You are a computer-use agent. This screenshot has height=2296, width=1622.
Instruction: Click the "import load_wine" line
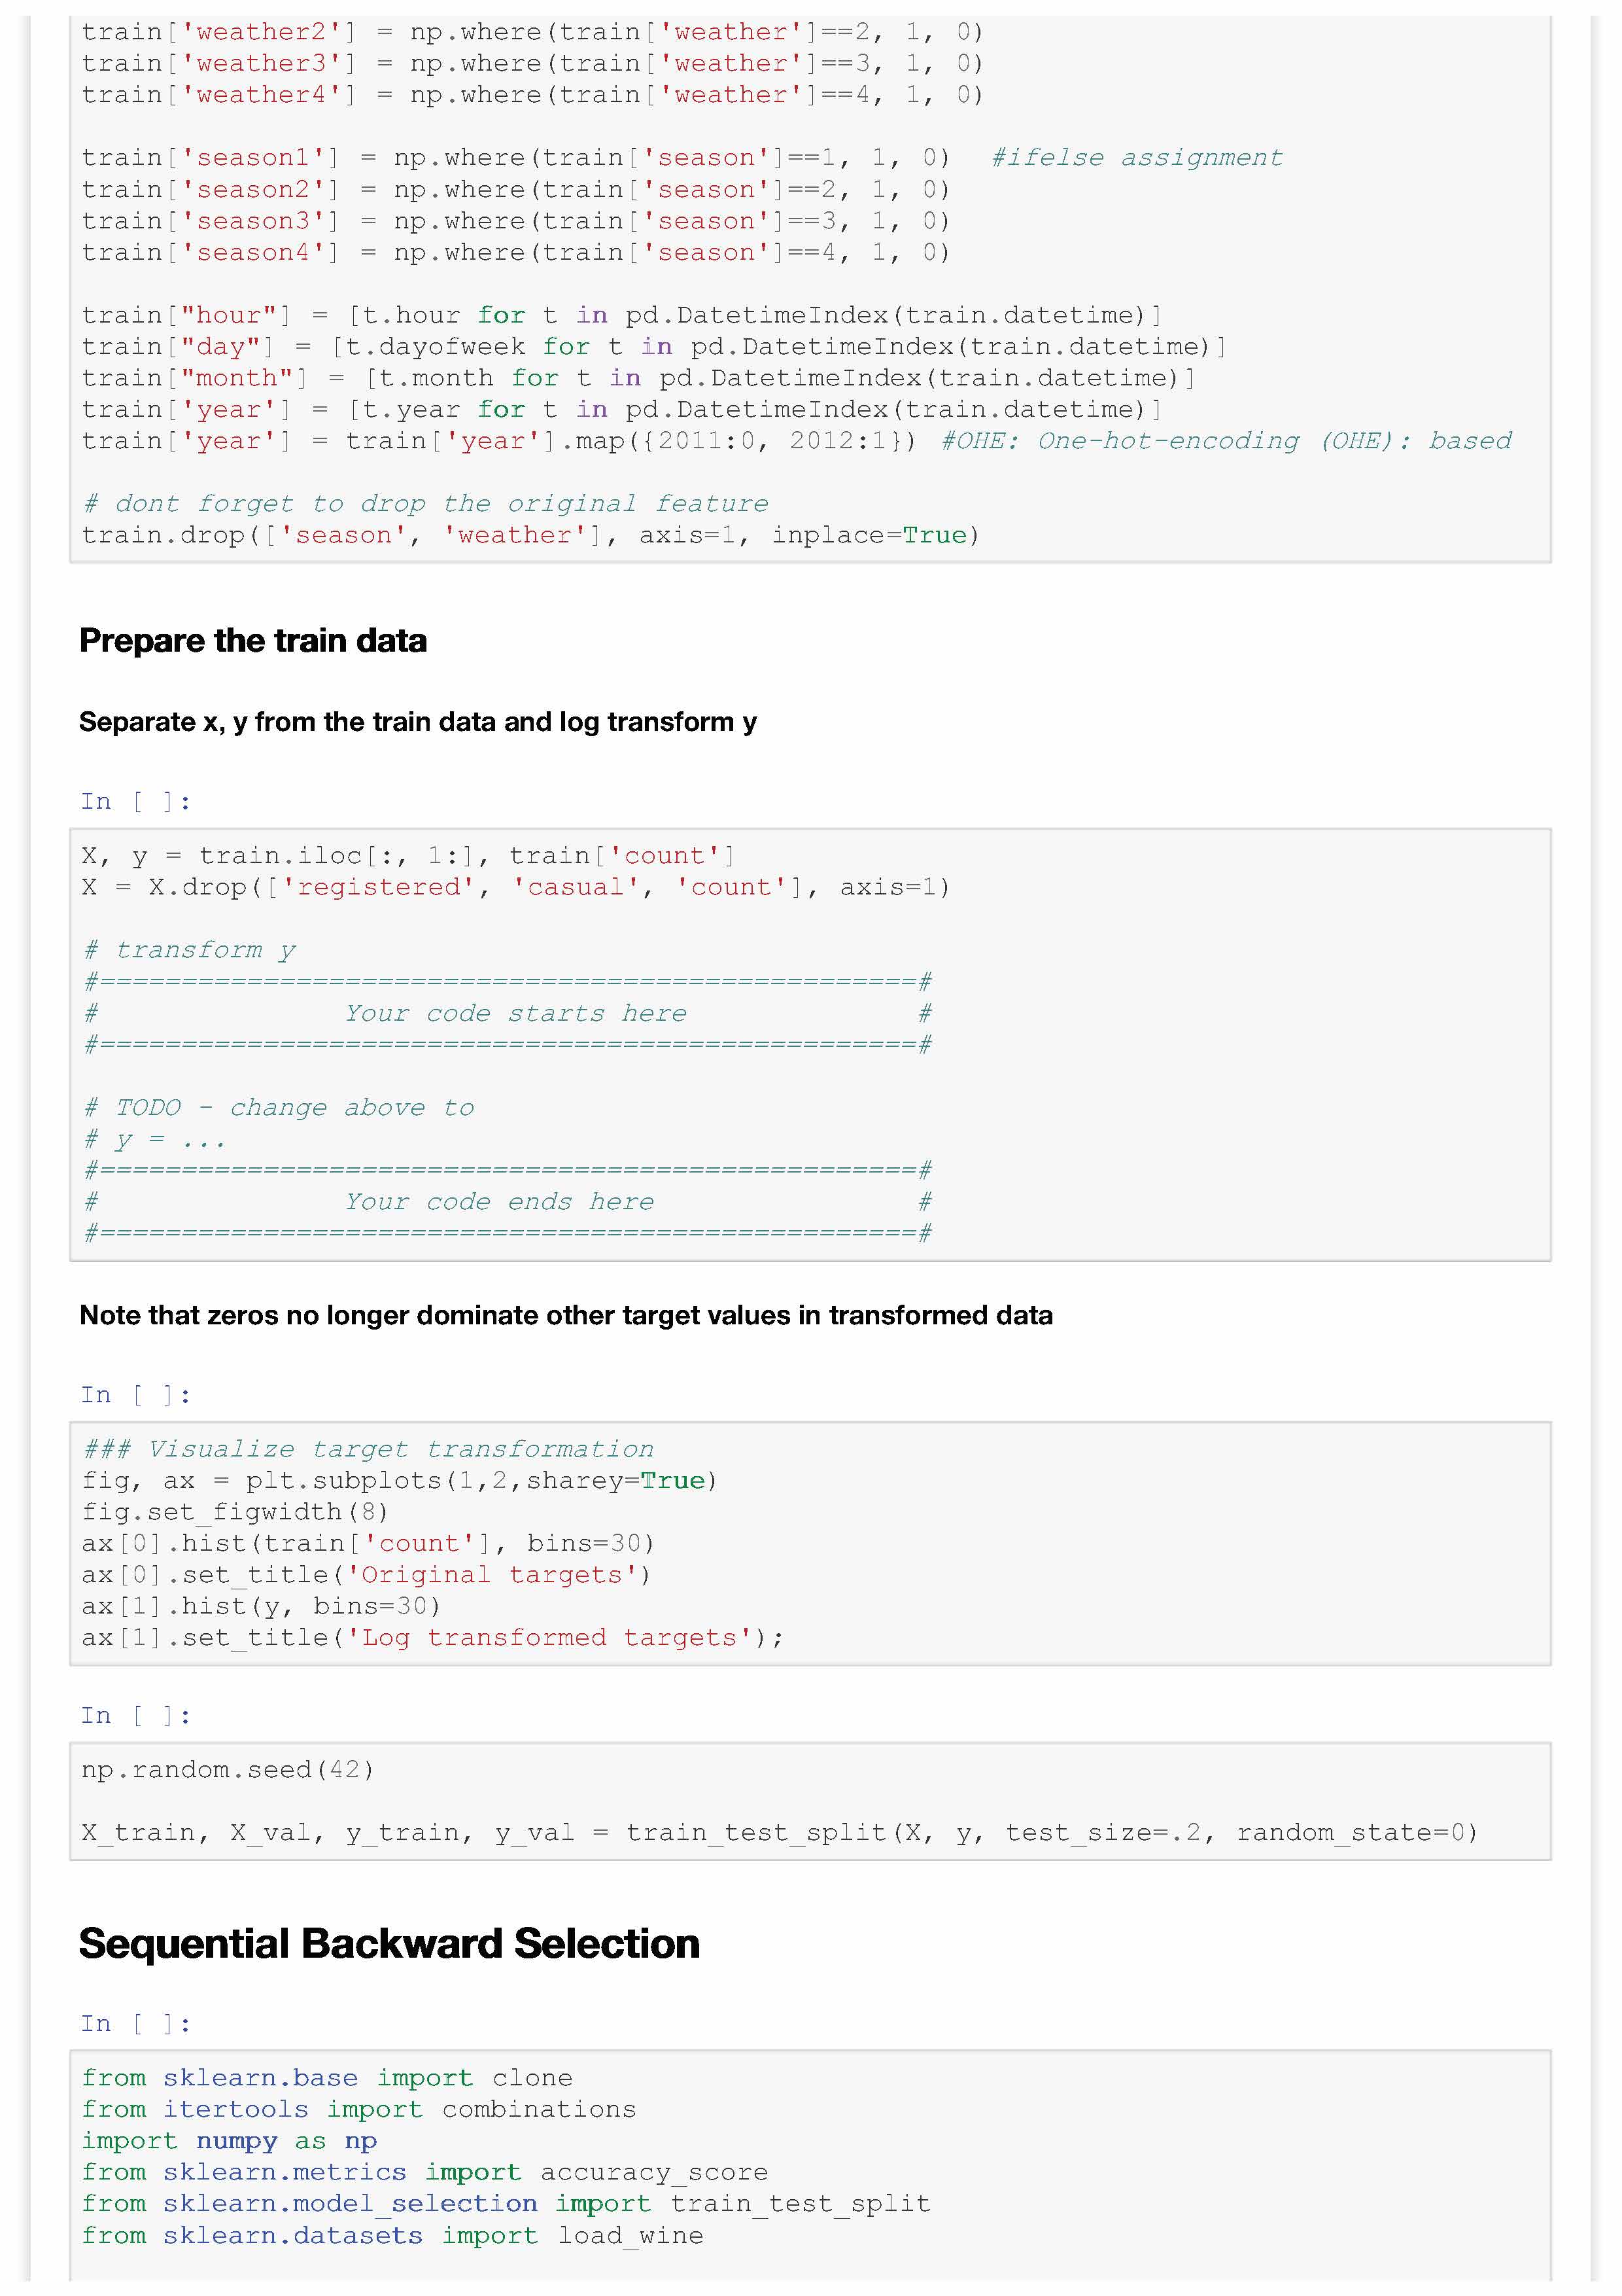(x=392, y=2235)
